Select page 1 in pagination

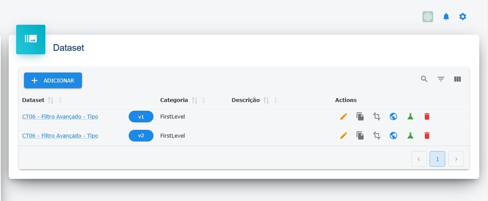437,159
